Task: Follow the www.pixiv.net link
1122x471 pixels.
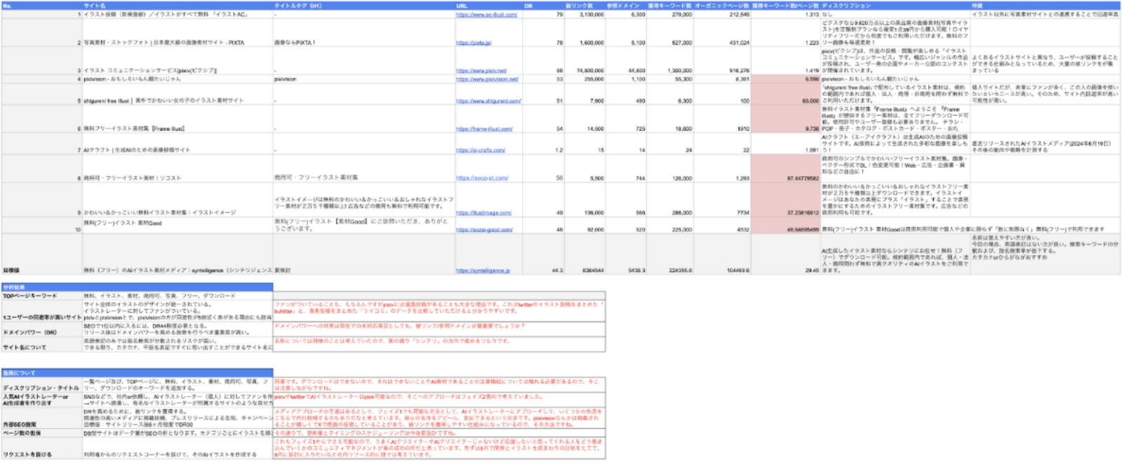Action: [481, 71]
